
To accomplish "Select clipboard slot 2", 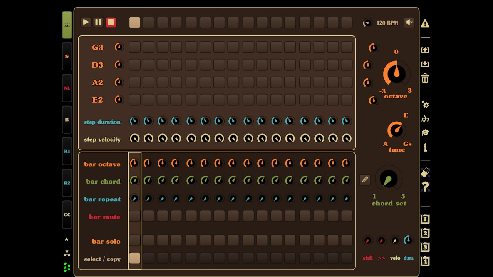I will (425, 233).
